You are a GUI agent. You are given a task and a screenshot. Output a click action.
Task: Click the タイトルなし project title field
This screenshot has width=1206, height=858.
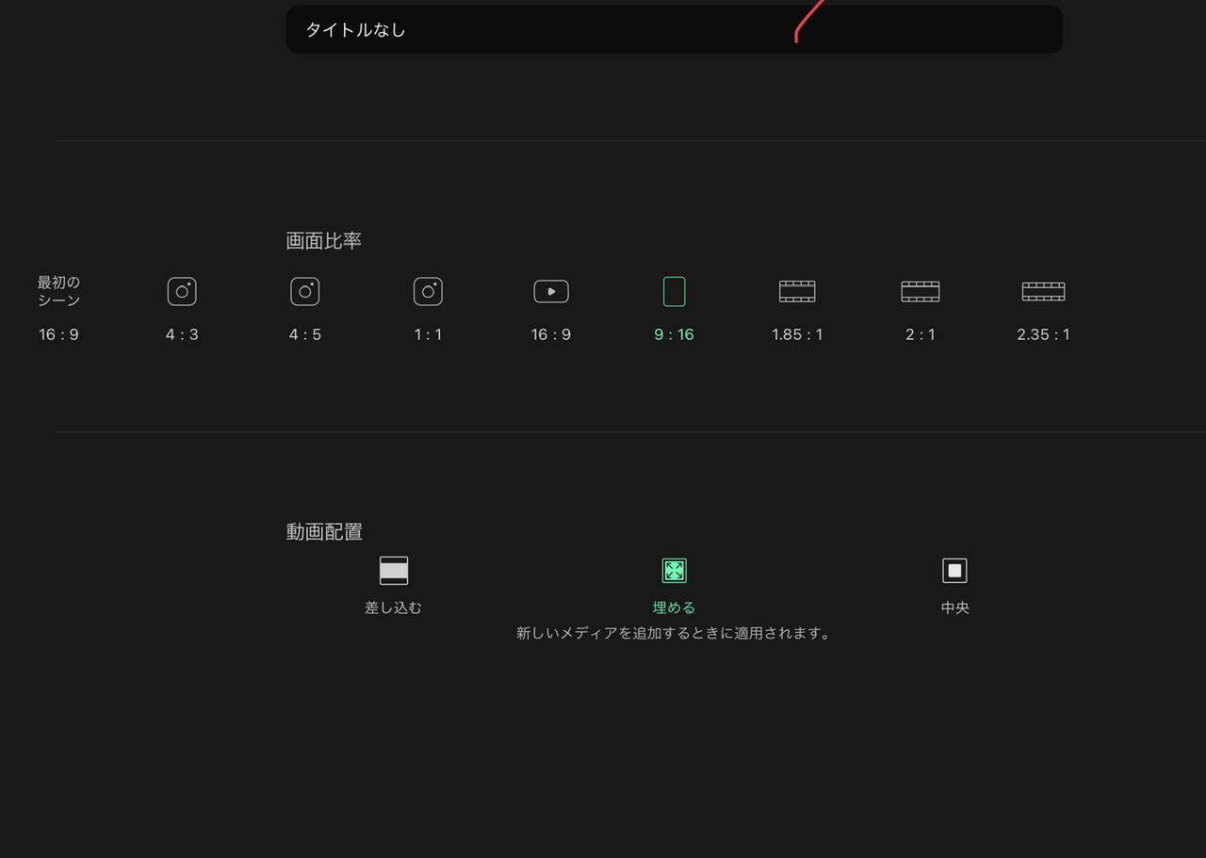pyautogui.click(x=674, y=29)
